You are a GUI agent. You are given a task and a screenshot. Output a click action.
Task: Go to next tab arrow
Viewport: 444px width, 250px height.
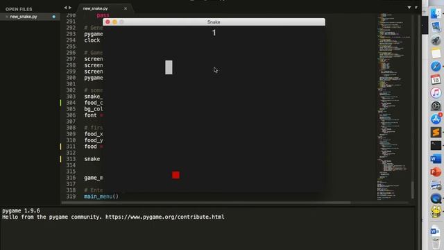(x=70, y=8)
